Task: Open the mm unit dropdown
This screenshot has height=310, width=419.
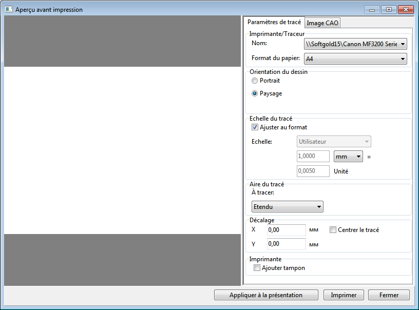Action: click(x=348, y=156)
